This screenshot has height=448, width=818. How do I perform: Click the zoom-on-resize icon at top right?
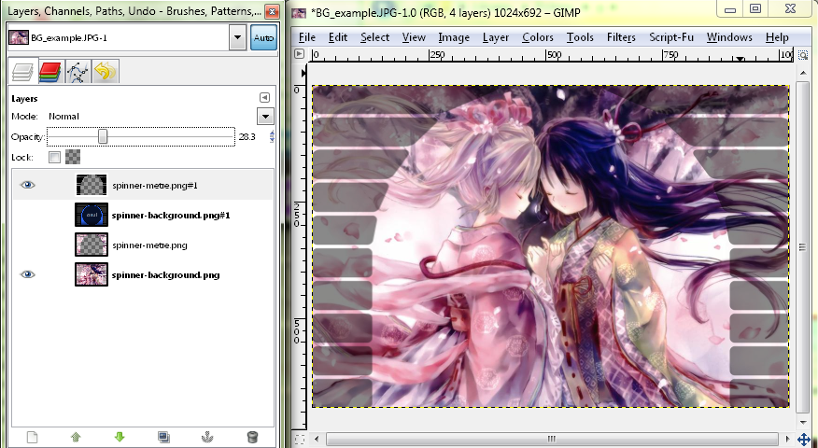click(803, 54)
